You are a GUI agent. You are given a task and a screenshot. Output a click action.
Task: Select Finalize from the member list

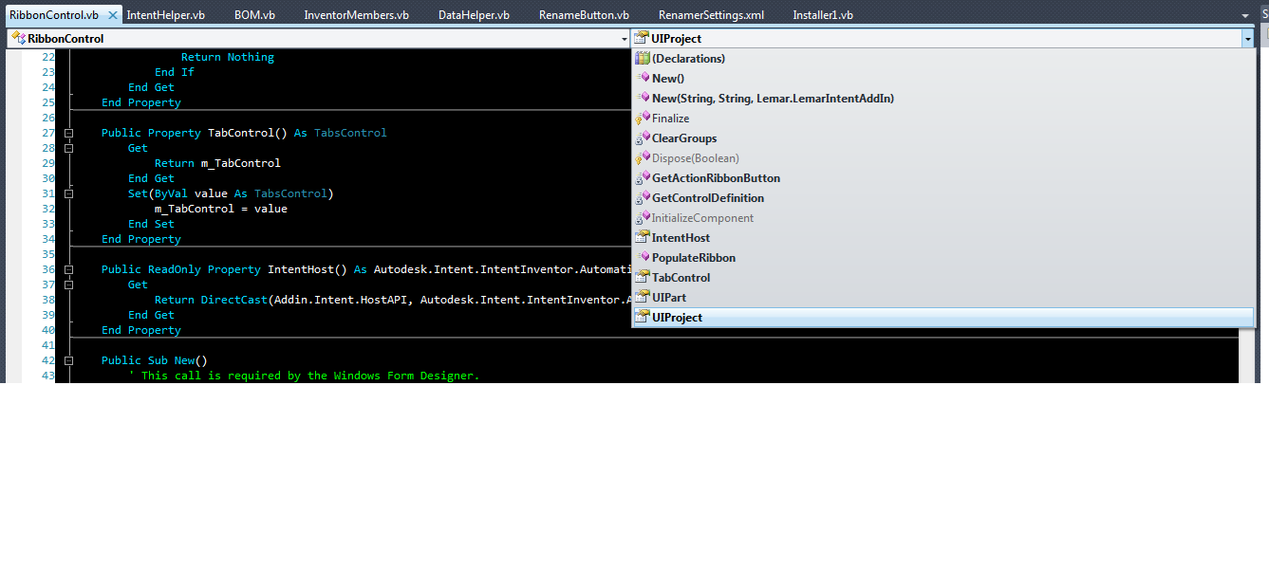[670, 118]
